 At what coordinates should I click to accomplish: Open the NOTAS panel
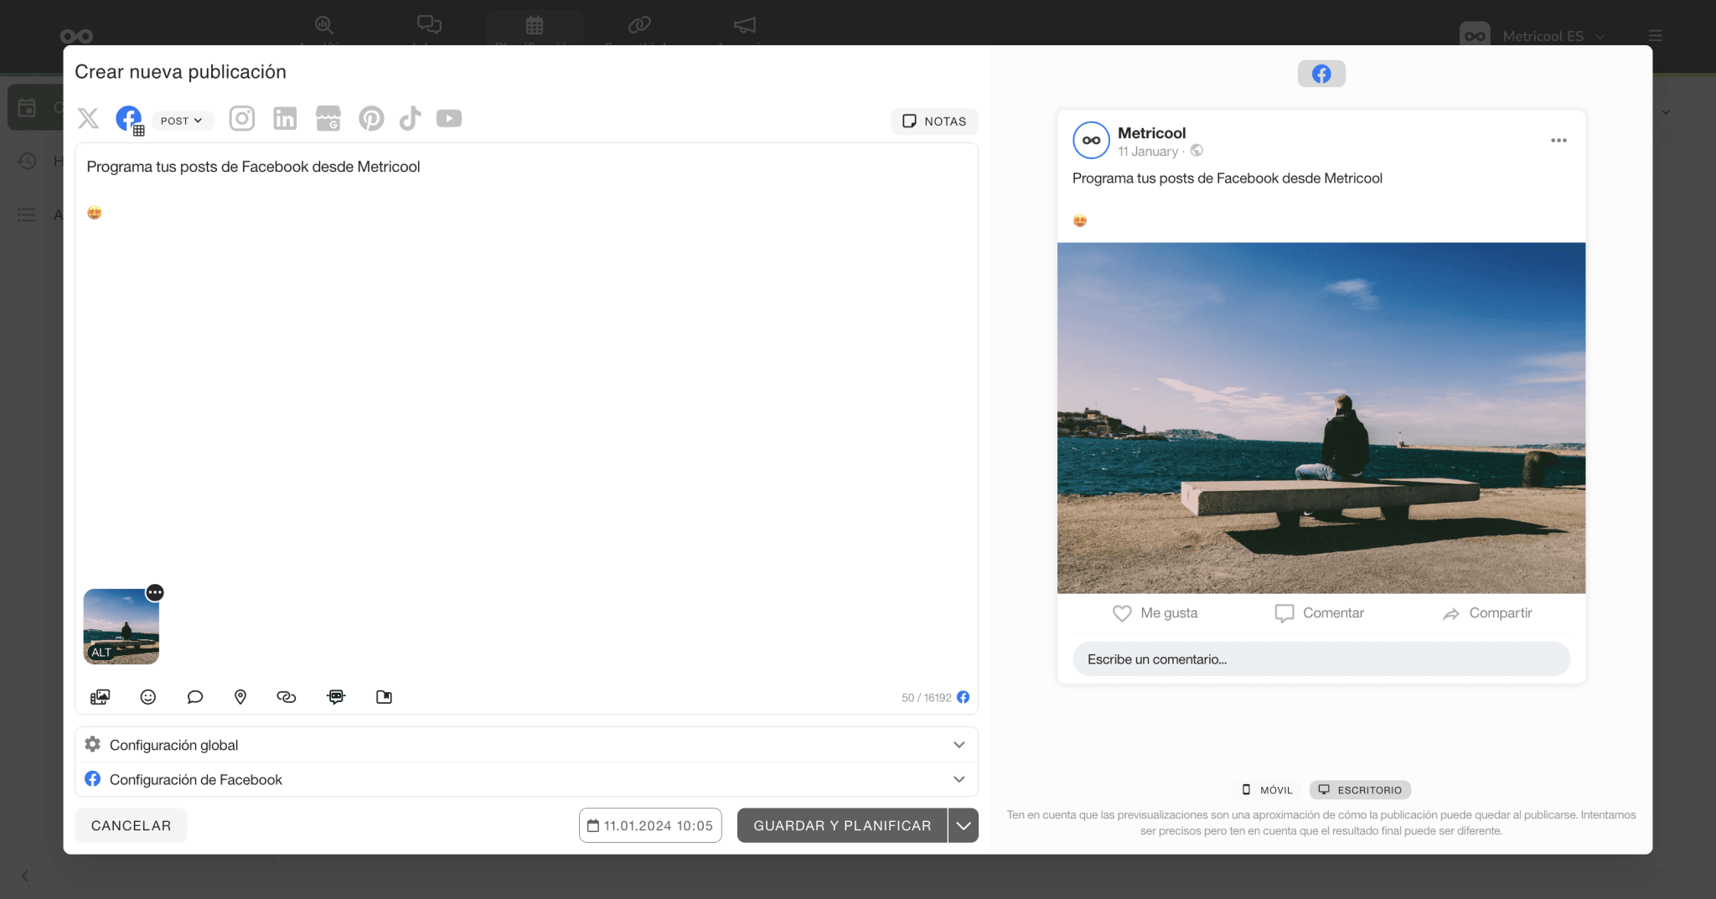click(934, 121)
